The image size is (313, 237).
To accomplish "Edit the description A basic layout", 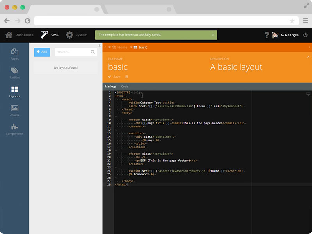I will tap(236, 67).
